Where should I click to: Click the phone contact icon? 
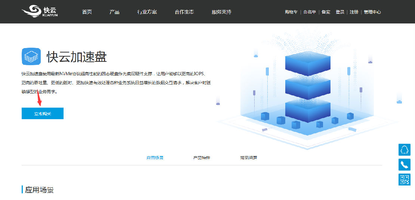click(x=404, y=165)
